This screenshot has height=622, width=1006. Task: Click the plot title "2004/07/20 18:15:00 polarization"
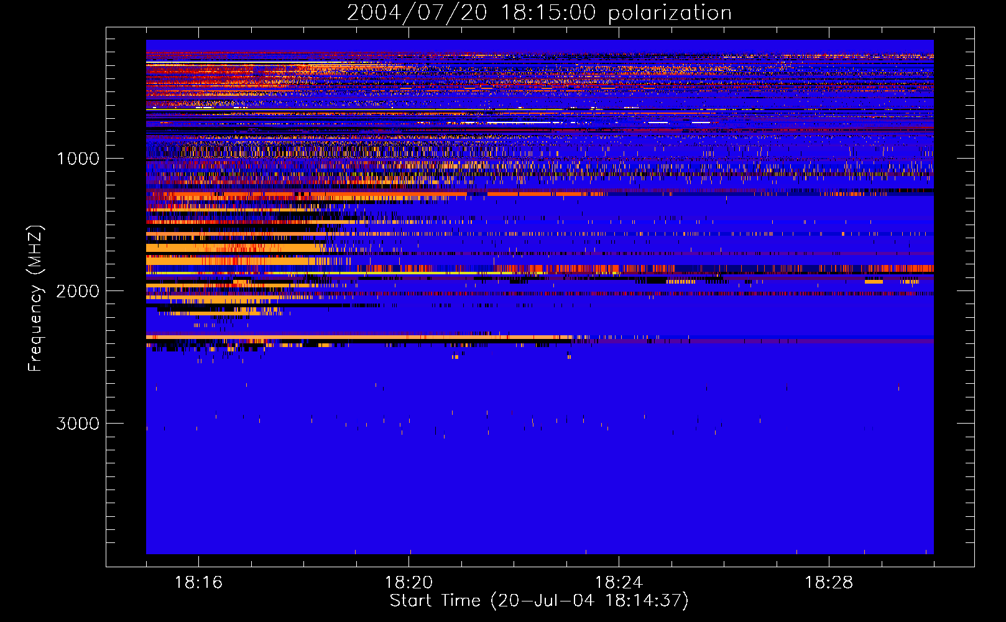tap(539, 13)
